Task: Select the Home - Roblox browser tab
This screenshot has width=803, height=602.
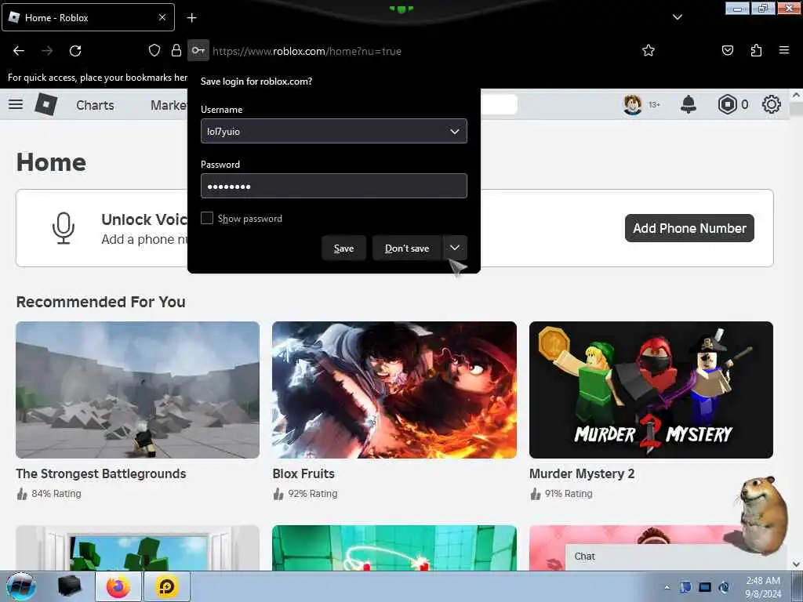Action: [88, 17]
